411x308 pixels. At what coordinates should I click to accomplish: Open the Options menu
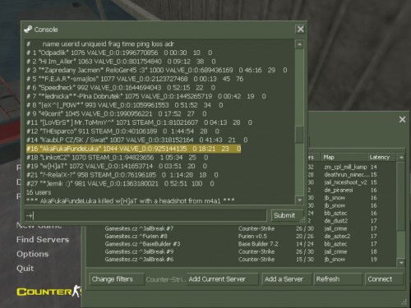click(x=32, y=254)
